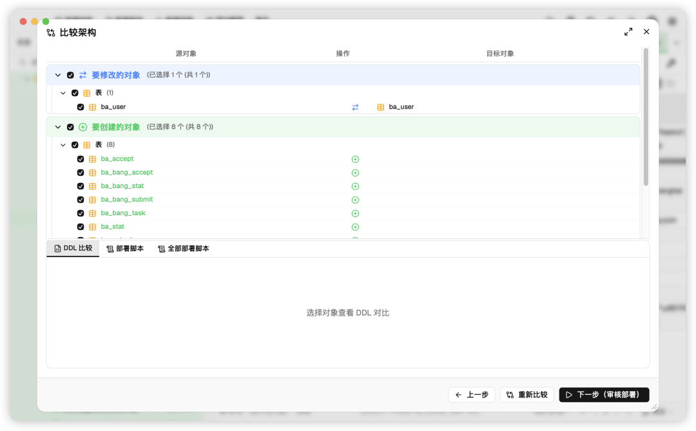
Task: Click 重新比较 to re-run comparison
Action: (527, 395)
